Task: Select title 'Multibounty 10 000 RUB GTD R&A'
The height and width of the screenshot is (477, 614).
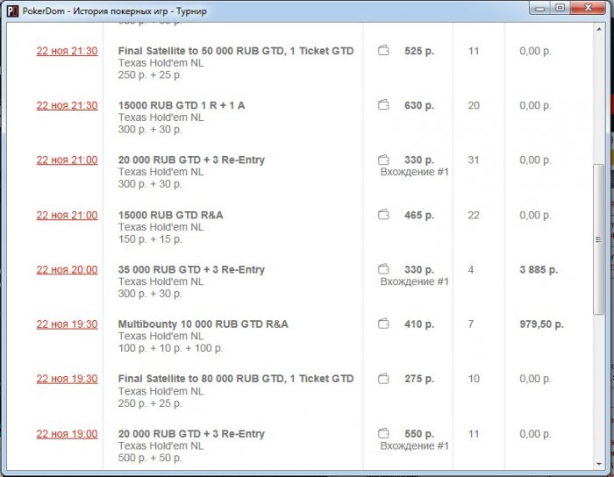Action: pyautogui.click(x=203, y=324)
